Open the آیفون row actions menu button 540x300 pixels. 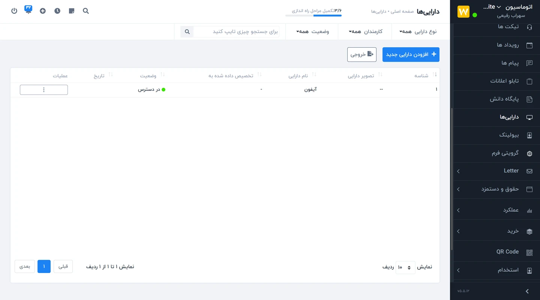(44, 90)
